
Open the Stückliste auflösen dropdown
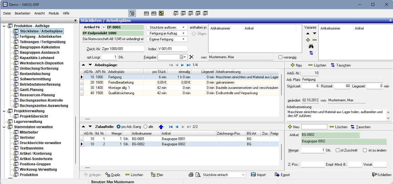coord(167,27)
